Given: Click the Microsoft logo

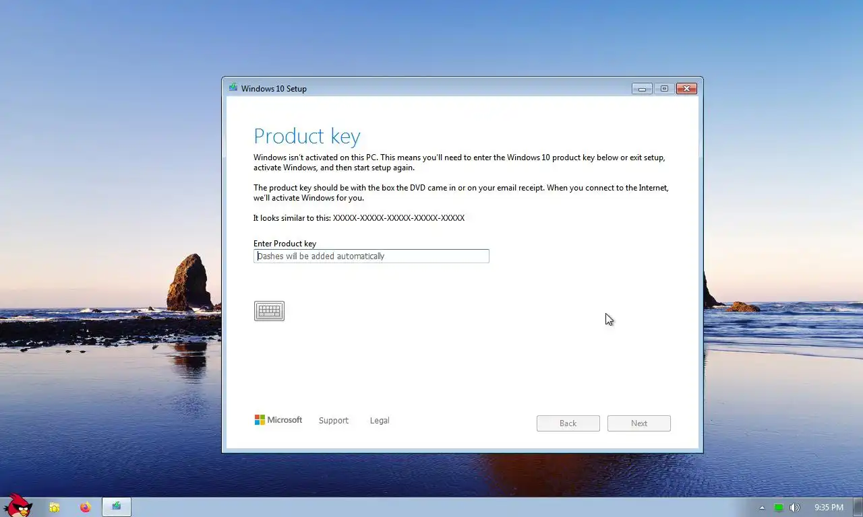Looking at the screenshot, I should [278, 420].
